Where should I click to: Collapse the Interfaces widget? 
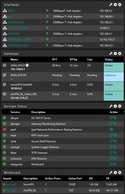[x=115, y=5]
